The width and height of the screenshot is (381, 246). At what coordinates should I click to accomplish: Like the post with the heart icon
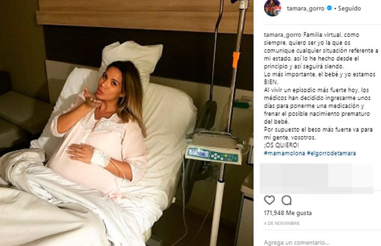[269, 200]
